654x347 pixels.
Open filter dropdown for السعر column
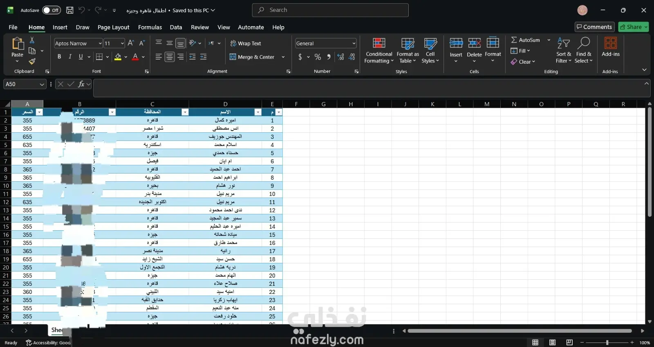point(39,112)
